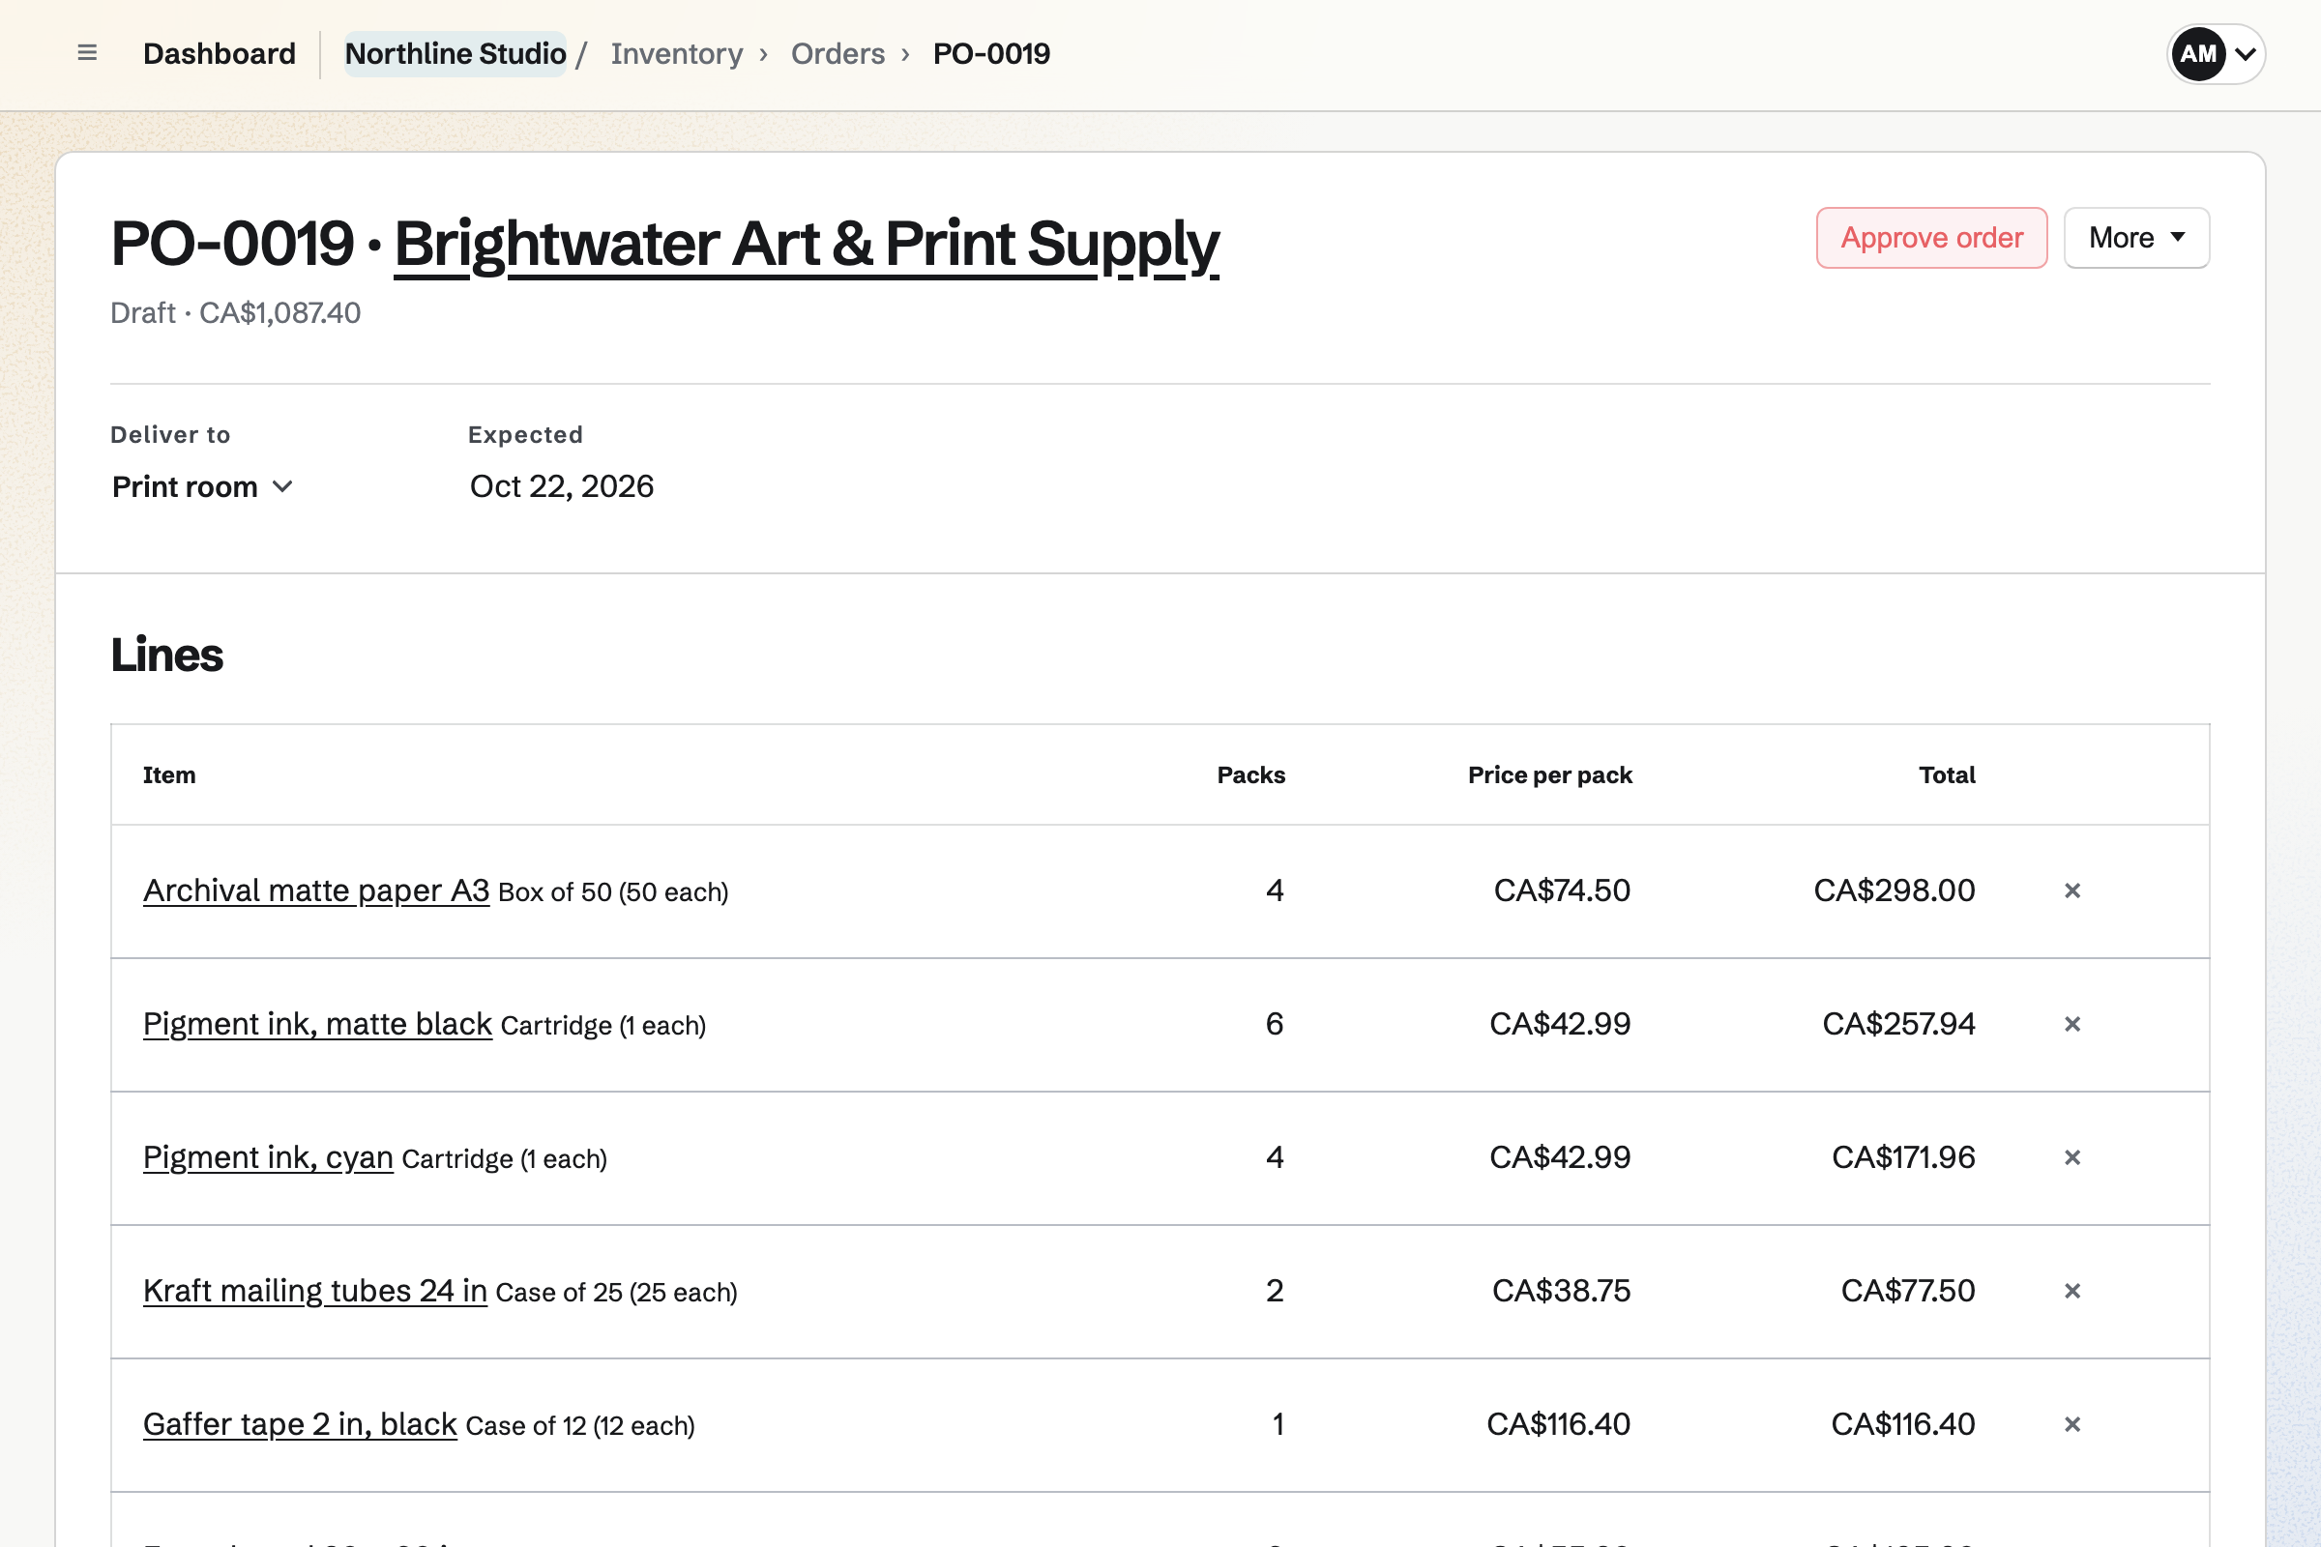Image resolution: width=2321 pixels, height=1547 pixels.
Task: Edit packs quantity 2 for mailing tubes
Action: coord(1274,1291)
